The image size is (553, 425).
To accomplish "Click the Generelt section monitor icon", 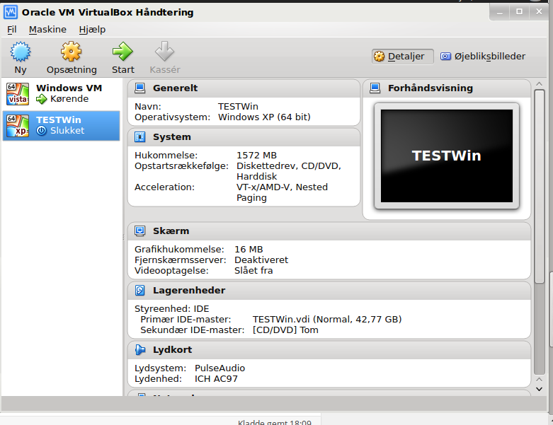I will pos(140,88).
